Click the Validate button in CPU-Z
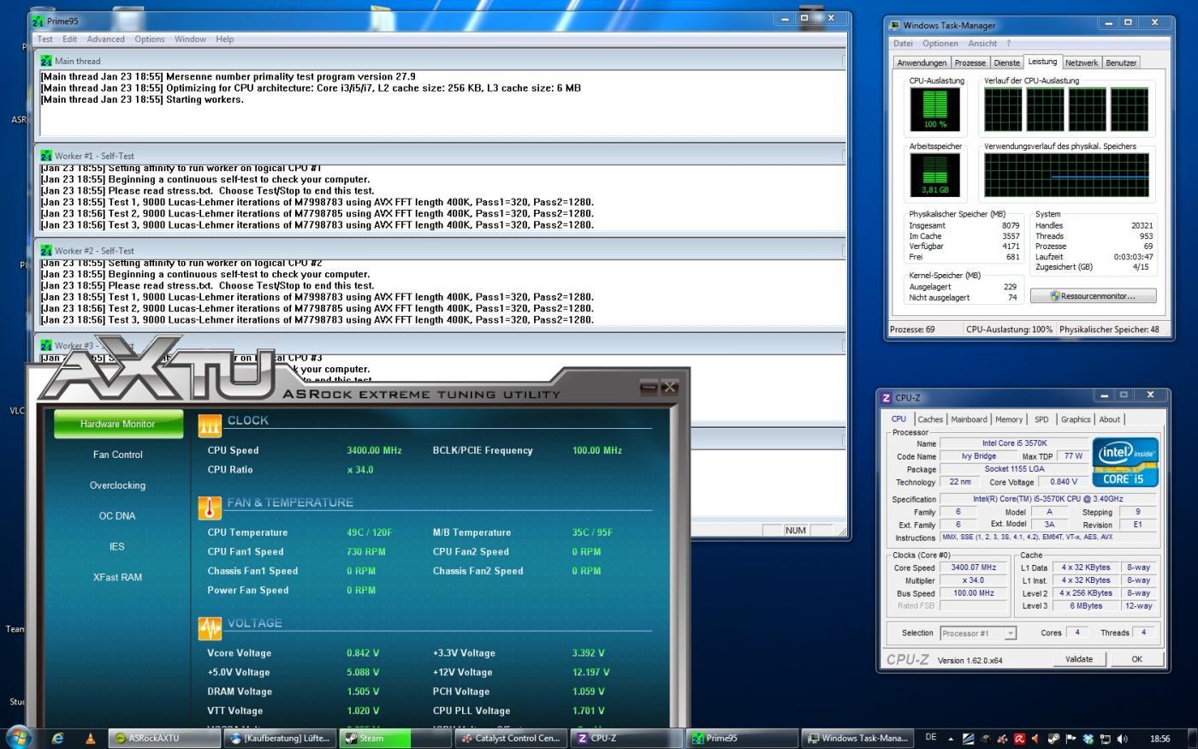Viewport: 1198px width, 749px height. pyautogui.click(x=1078, y=659)
